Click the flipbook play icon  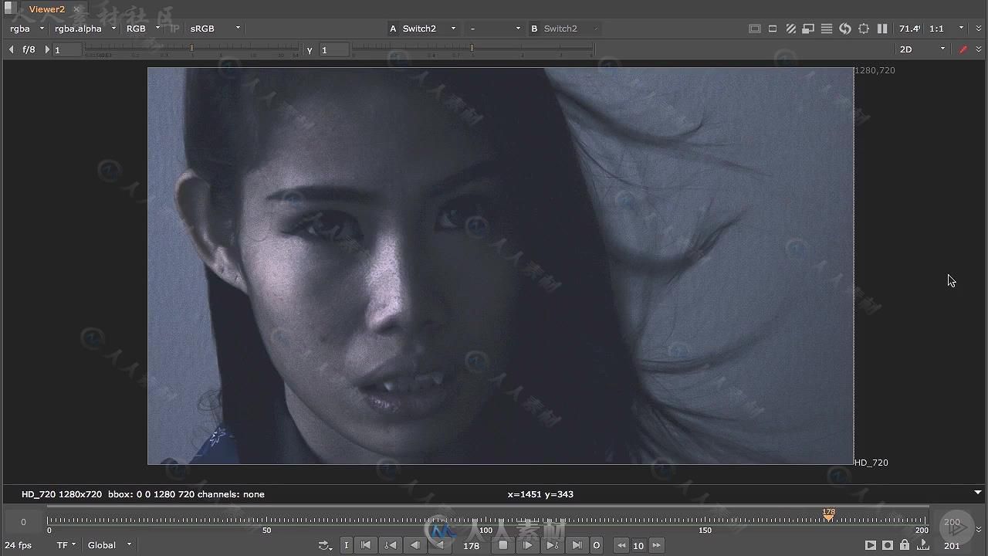pos(871,545)
